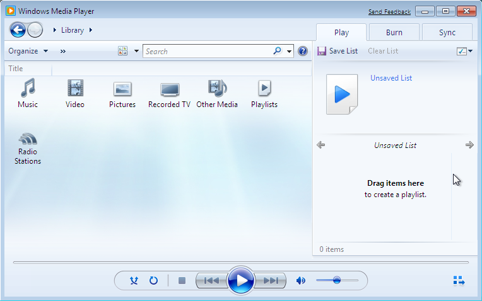Screen dimensions: 482x301
Task: Switch to the Burn tab
Action: (394, 32)
